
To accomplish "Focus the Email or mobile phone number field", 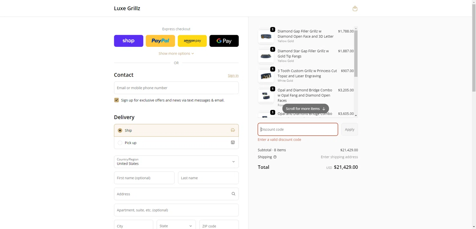I will (176, 88).
